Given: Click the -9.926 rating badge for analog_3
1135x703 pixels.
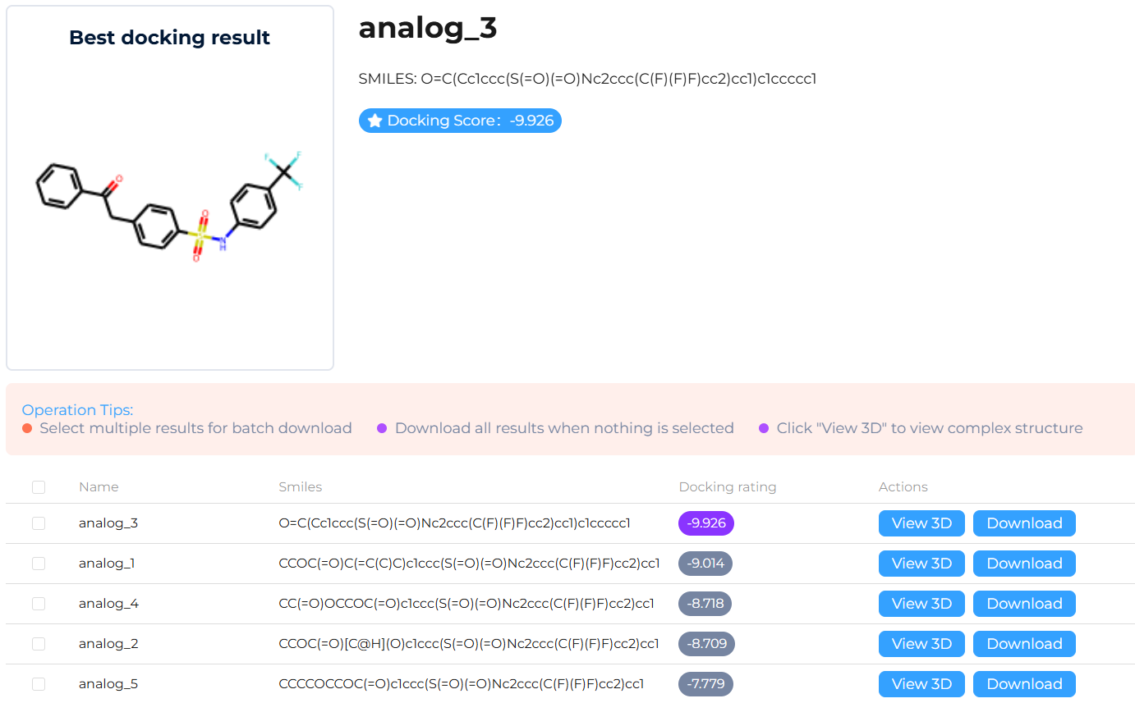Looking at the screenshot, I should point(705,523).
